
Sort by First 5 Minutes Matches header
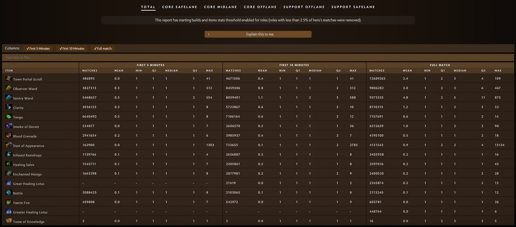click(89, 70)
